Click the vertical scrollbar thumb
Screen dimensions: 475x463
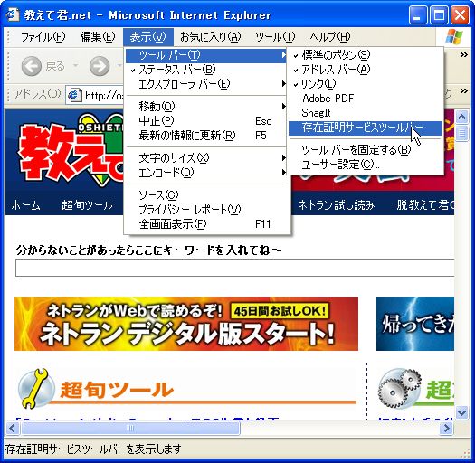pyautogui.click(x=461, y=133)
